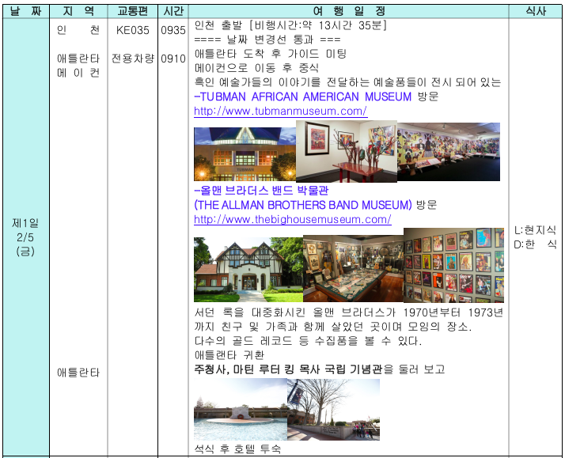Click the Tubman museum building exterior photo
The image size is (565, 458).
(245, 154)
